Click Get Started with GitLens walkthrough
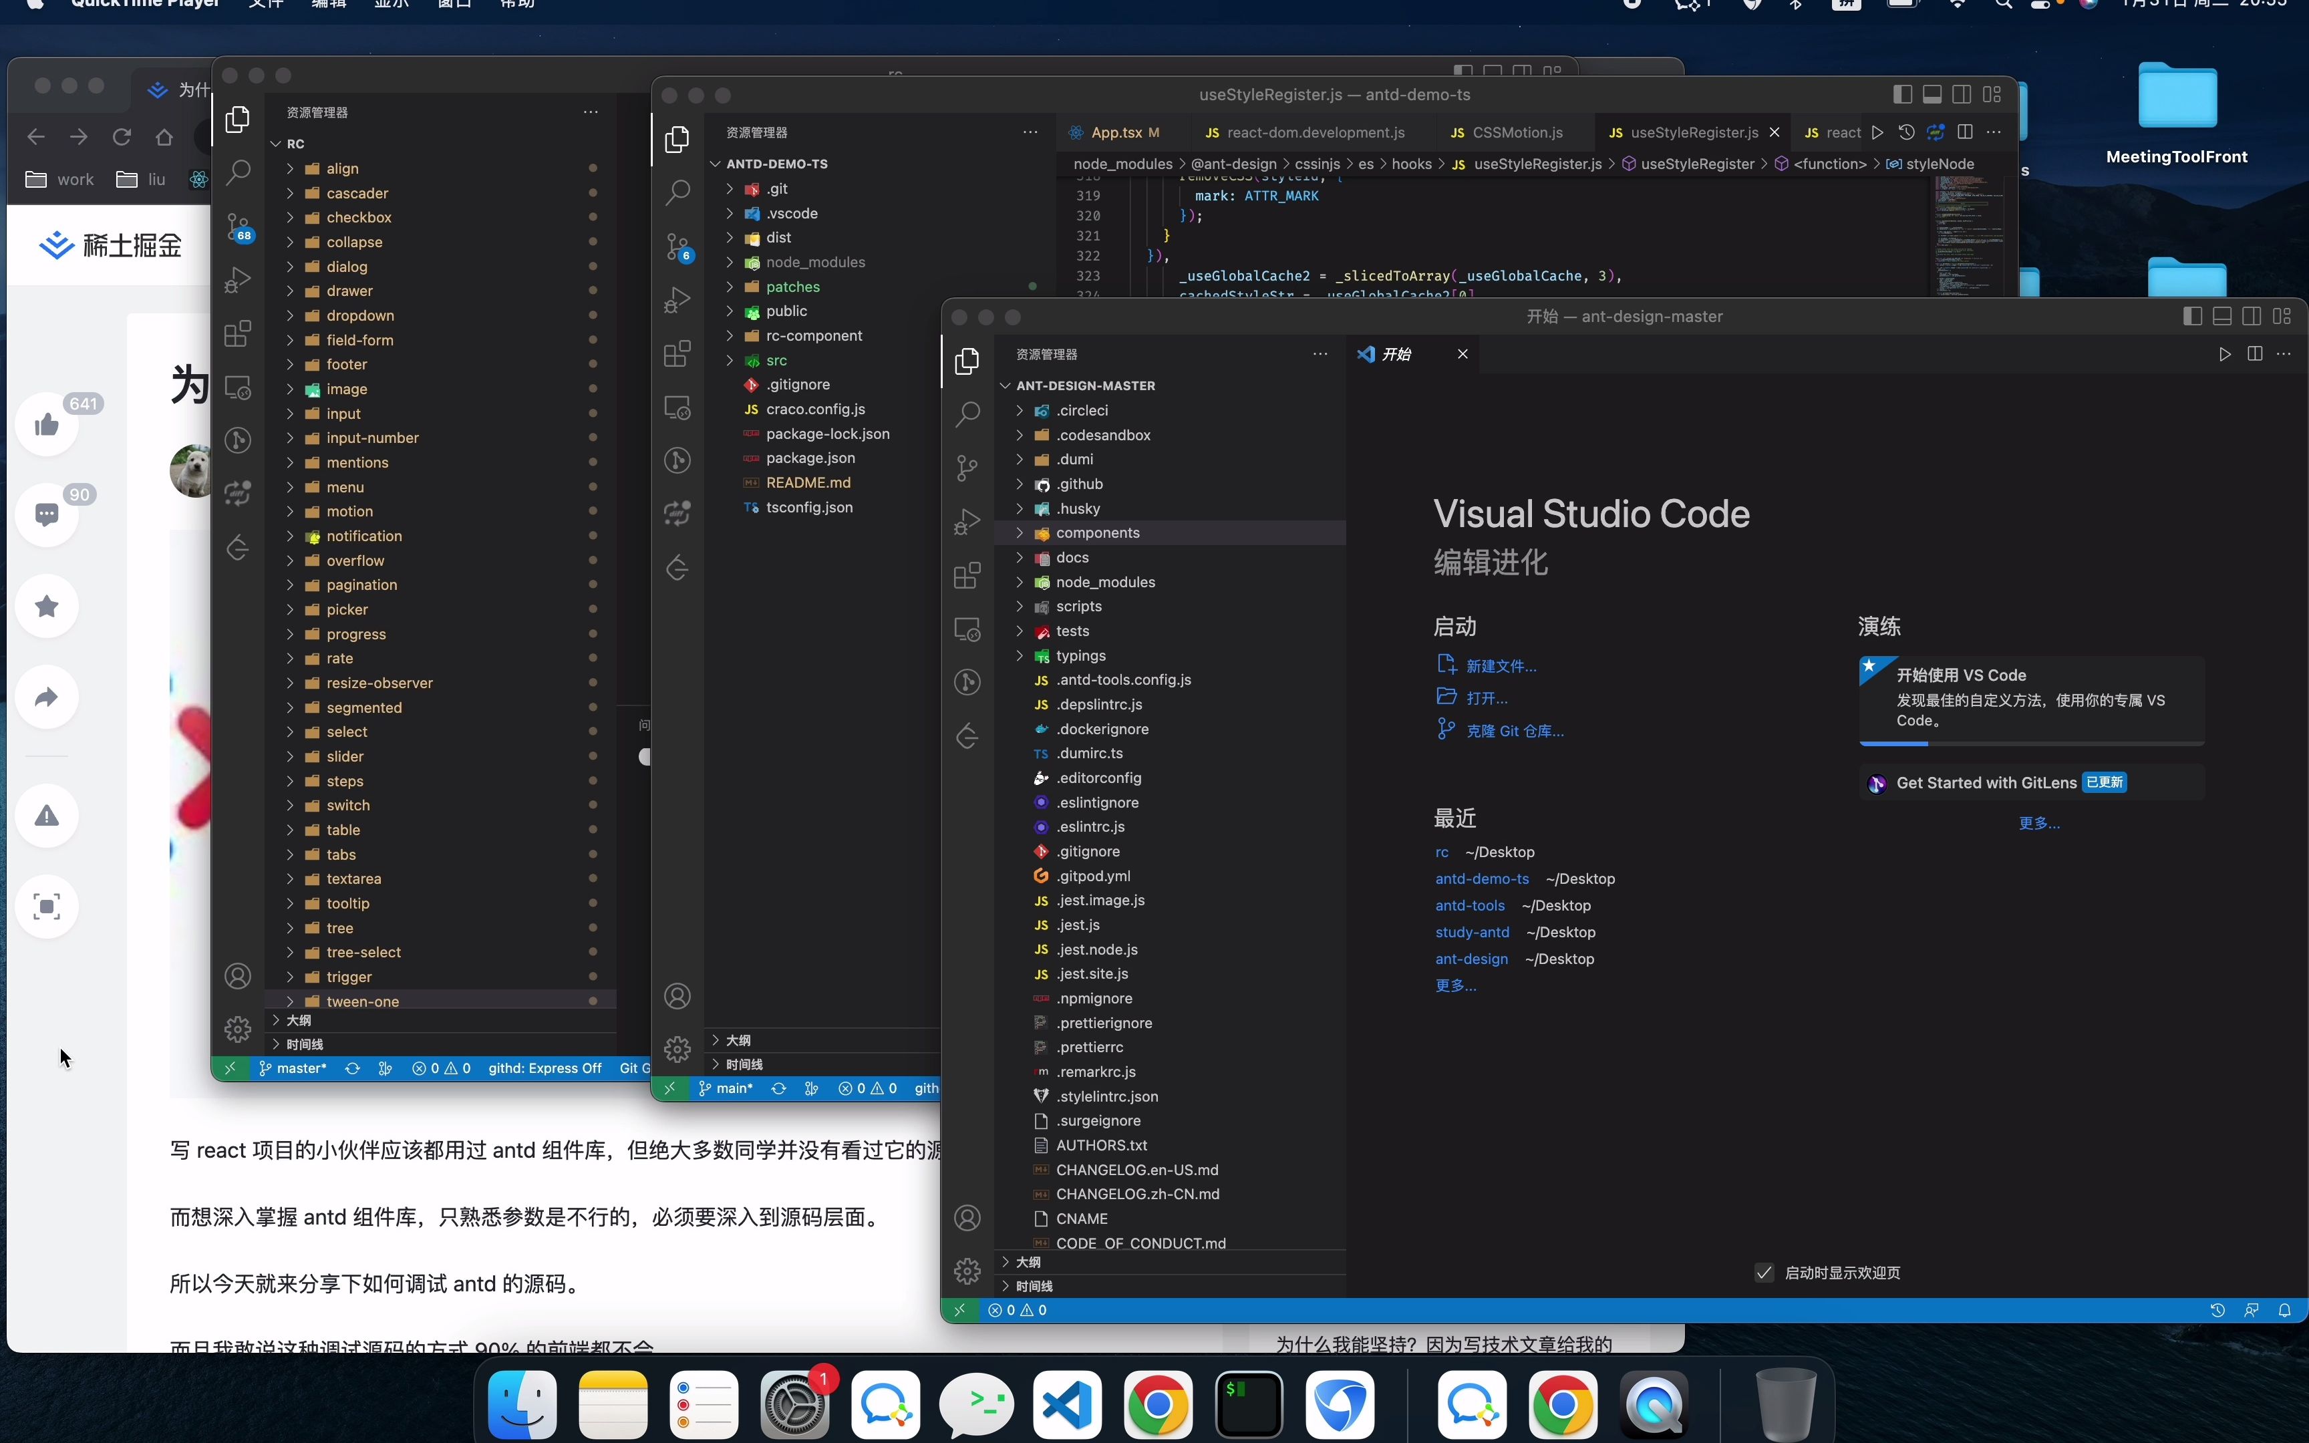Image resolution: width=2309 pixels, height=1443 pixels. tap(2031, 782)
